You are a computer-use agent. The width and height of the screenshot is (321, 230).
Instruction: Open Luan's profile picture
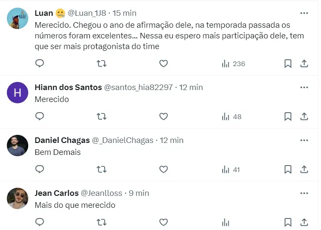[18, 18]
